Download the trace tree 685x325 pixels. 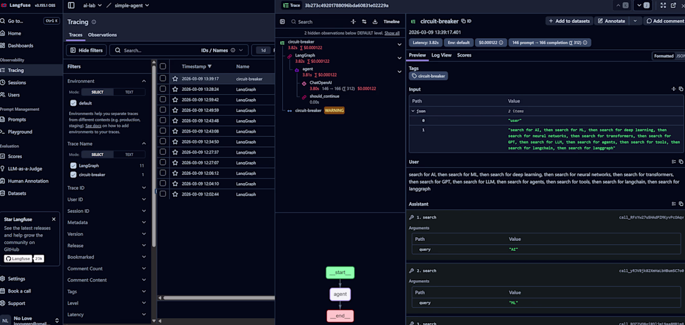coord(375,21)
